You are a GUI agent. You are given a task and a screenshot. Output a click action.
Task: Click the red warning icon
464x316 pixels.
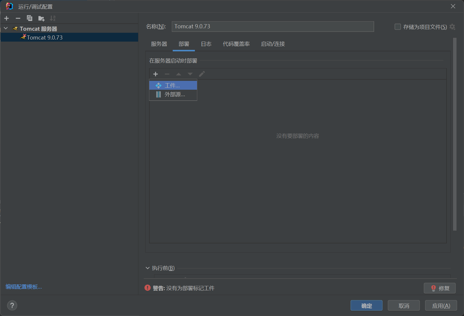point(148,288)
